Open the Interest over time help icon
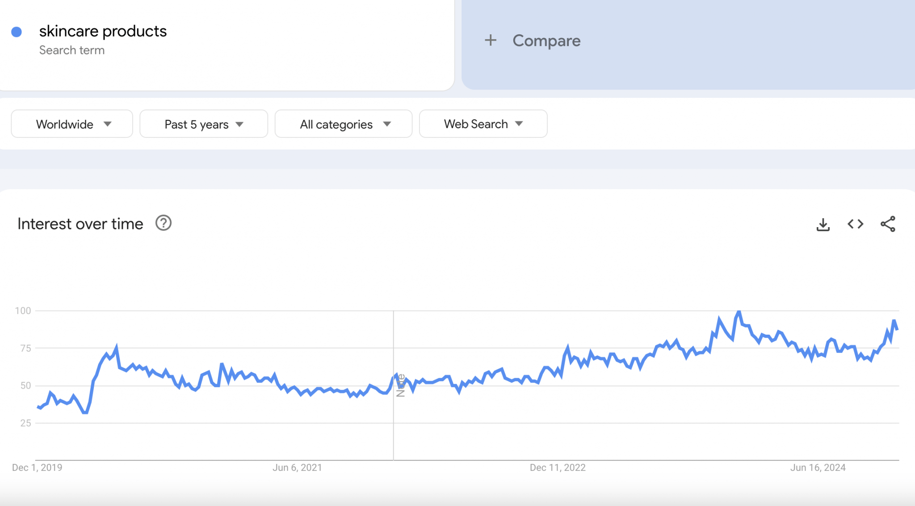Viewport: 915px width, 506px height. click(x=164, y=223)
